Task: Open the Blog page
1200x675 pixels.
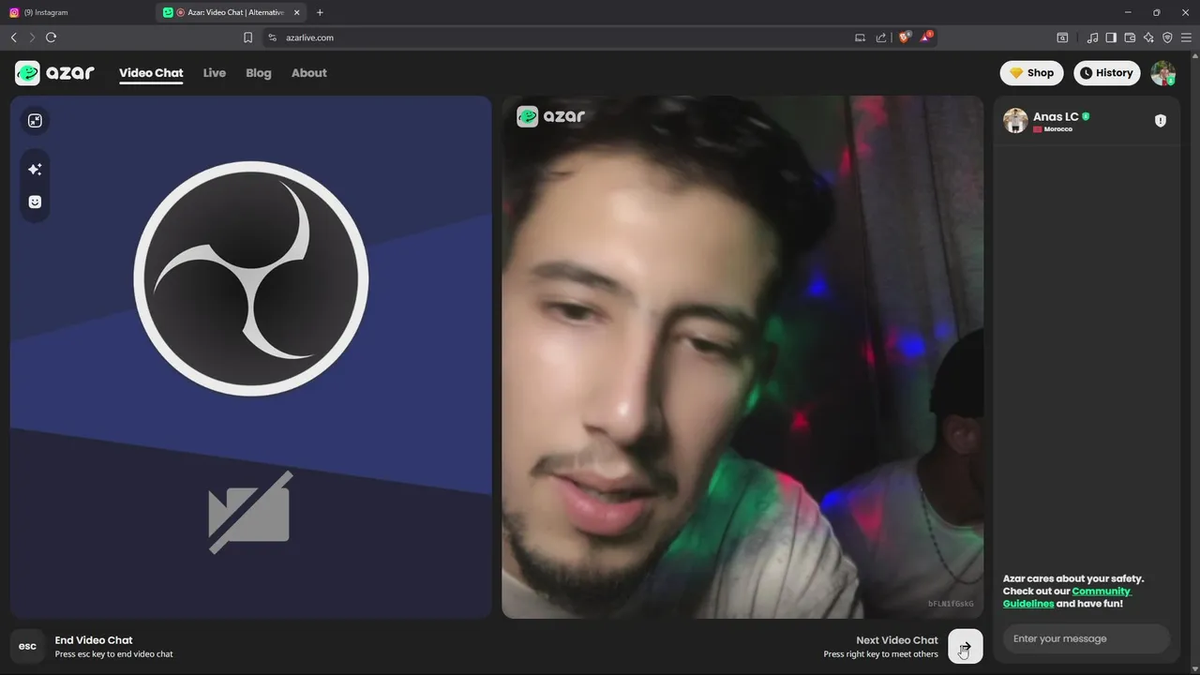Action: [259, 73]
